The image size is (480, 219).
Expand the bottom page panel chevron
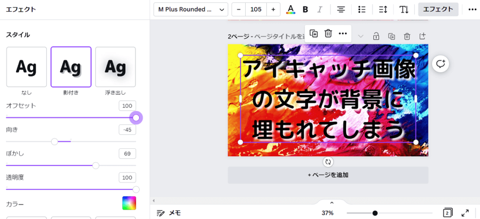[x=332, y=203]
